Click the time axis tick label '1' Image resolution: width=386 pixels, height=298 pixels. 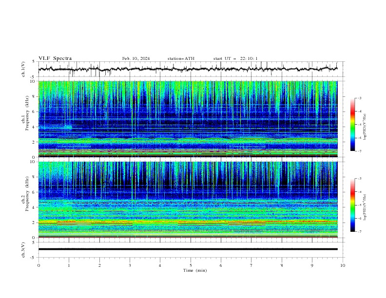pos(69,265)
